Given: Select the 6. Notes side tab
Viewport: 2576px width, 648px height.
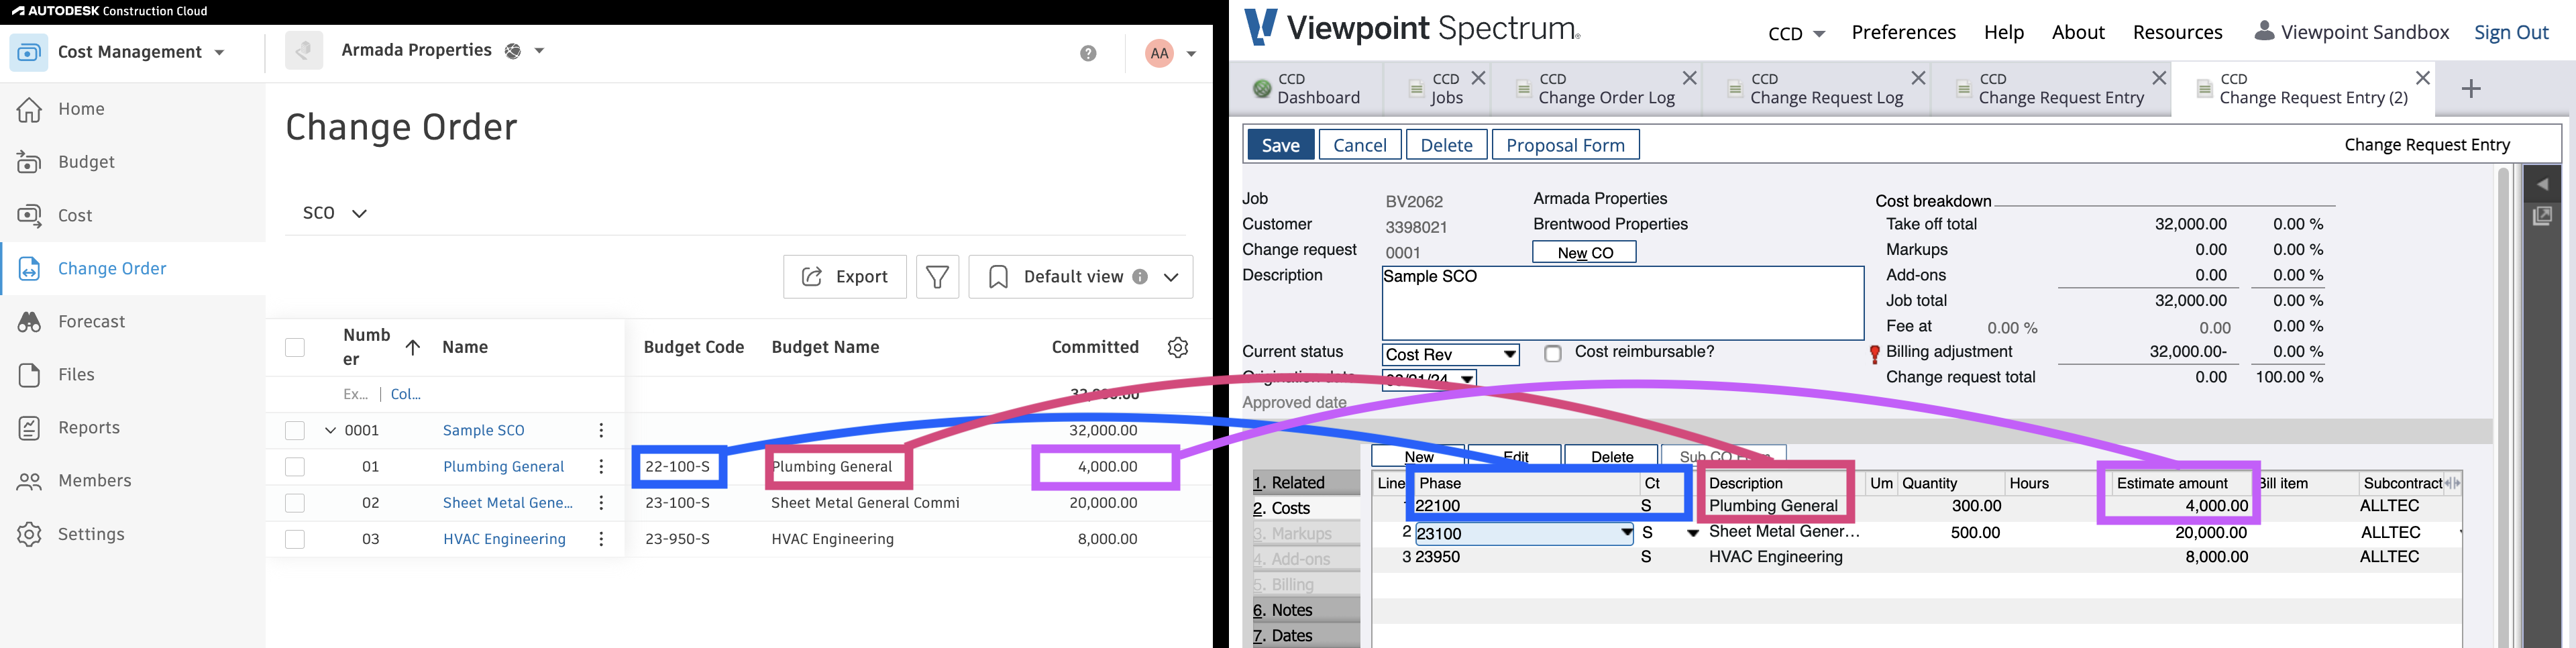Looking at the screenshot, I should click(1306, 610).
